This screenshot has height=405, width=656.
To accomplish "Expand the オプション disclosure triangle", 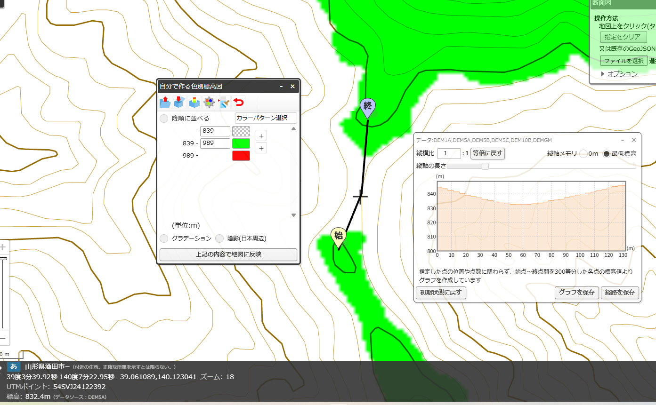I will 603,74.
